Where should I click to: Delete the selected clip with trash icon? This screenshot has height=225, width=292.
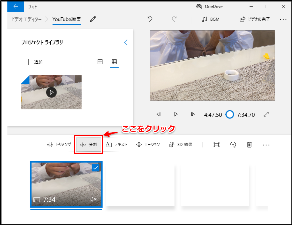249,145
